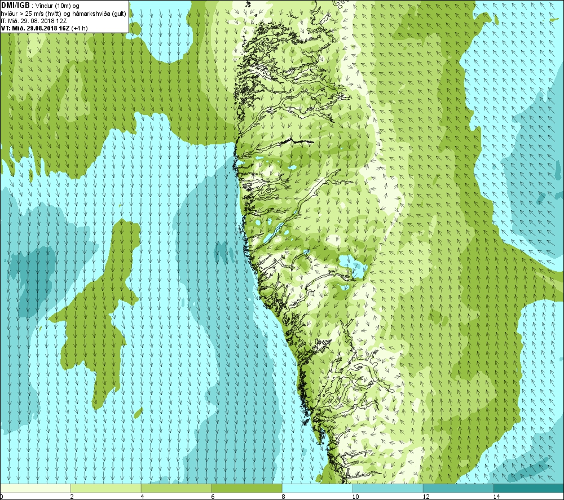Select the 6–8 m/s olive green band
The image size is (564, 500).
[x=247, y=488]
